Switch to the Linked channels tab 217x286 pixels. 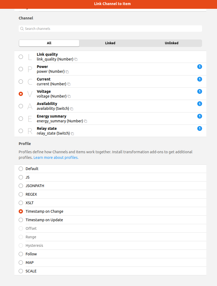(110, 43)
